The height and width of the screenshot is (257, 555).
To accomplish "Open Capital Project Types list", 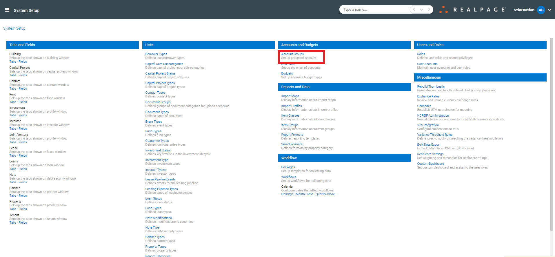I will click(160, 83).
